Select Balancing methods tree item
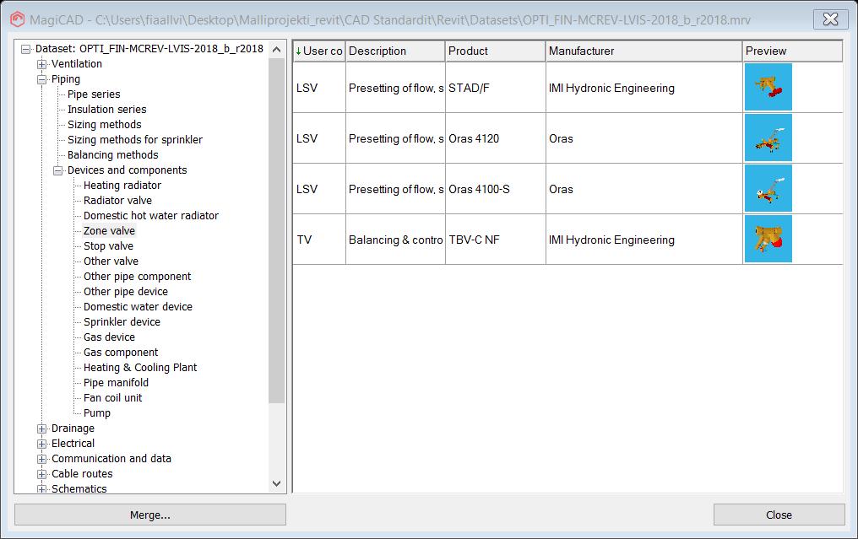Screen dimensions: 858x539 click(x=112, y=155)
